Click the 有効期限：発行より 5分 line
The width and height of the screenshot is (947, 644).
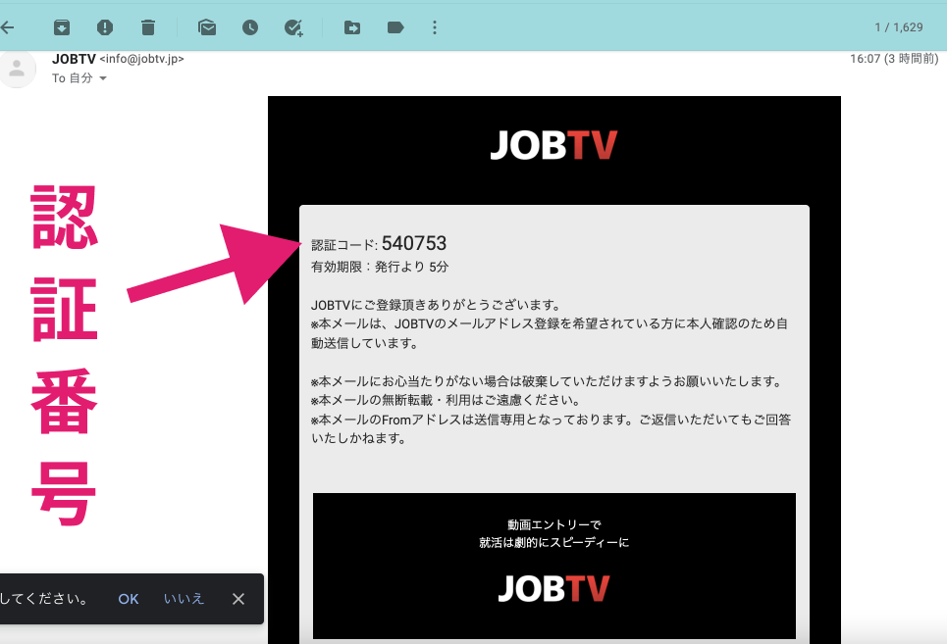380,268
